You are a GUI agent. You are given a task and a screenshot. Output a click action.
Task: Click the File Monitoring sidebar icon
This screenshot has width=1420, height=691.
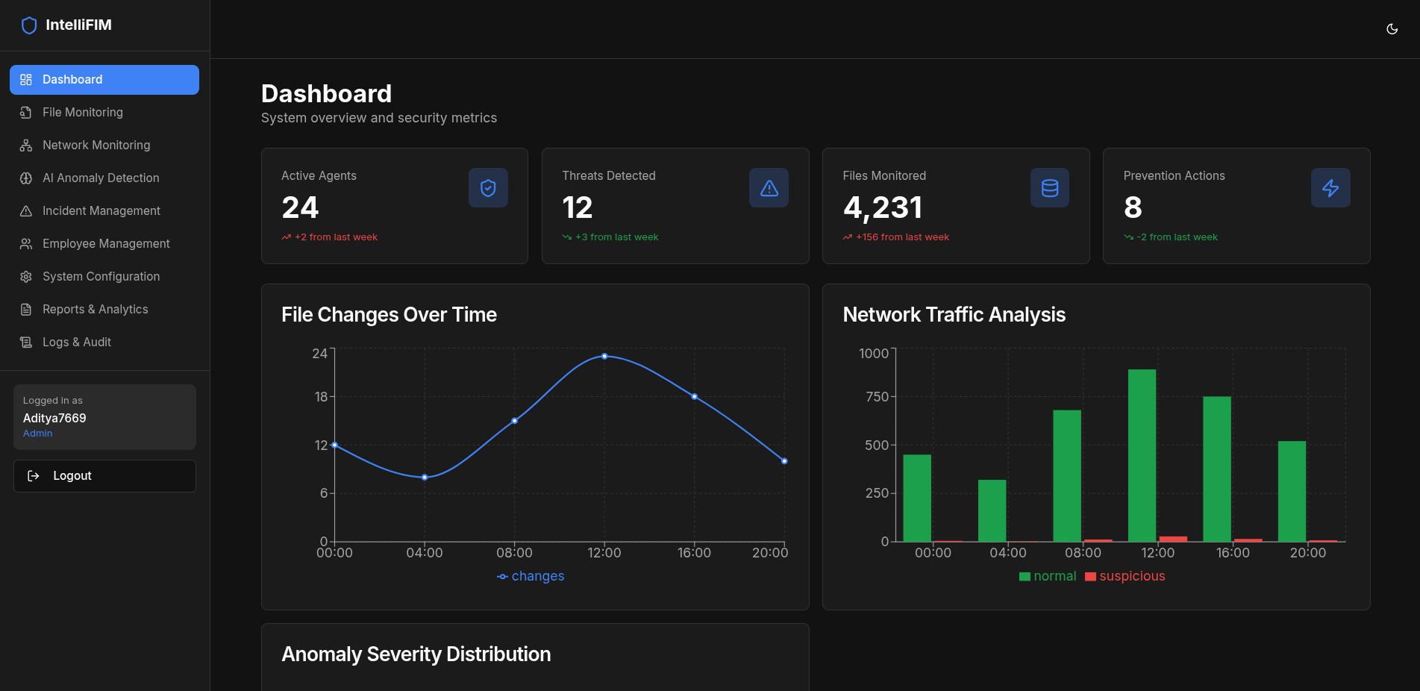(26, 113)
